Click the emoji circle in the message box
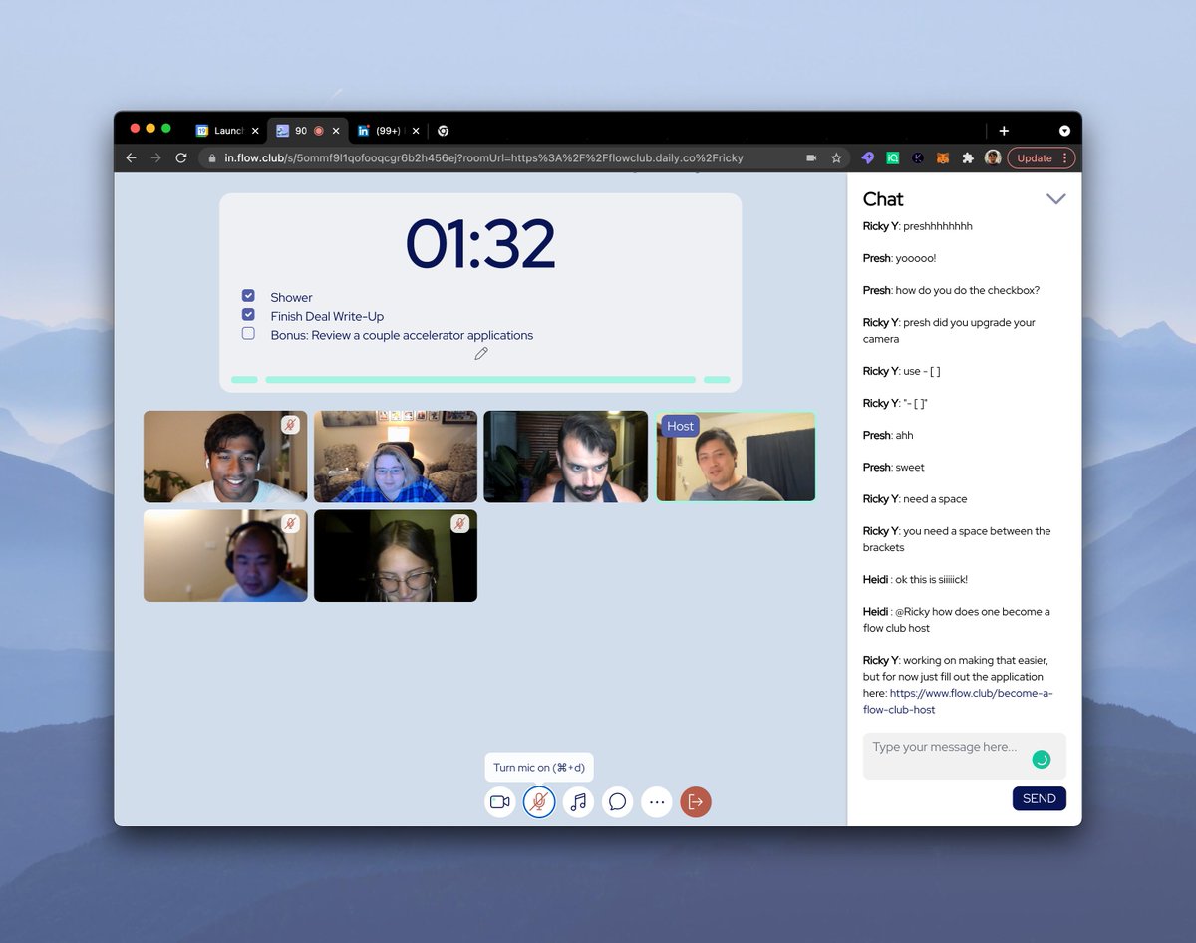This screenshot has height=943, width=1196. point(1042,759)
